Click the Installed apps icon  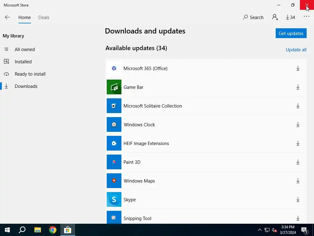(x=6, y=61)
